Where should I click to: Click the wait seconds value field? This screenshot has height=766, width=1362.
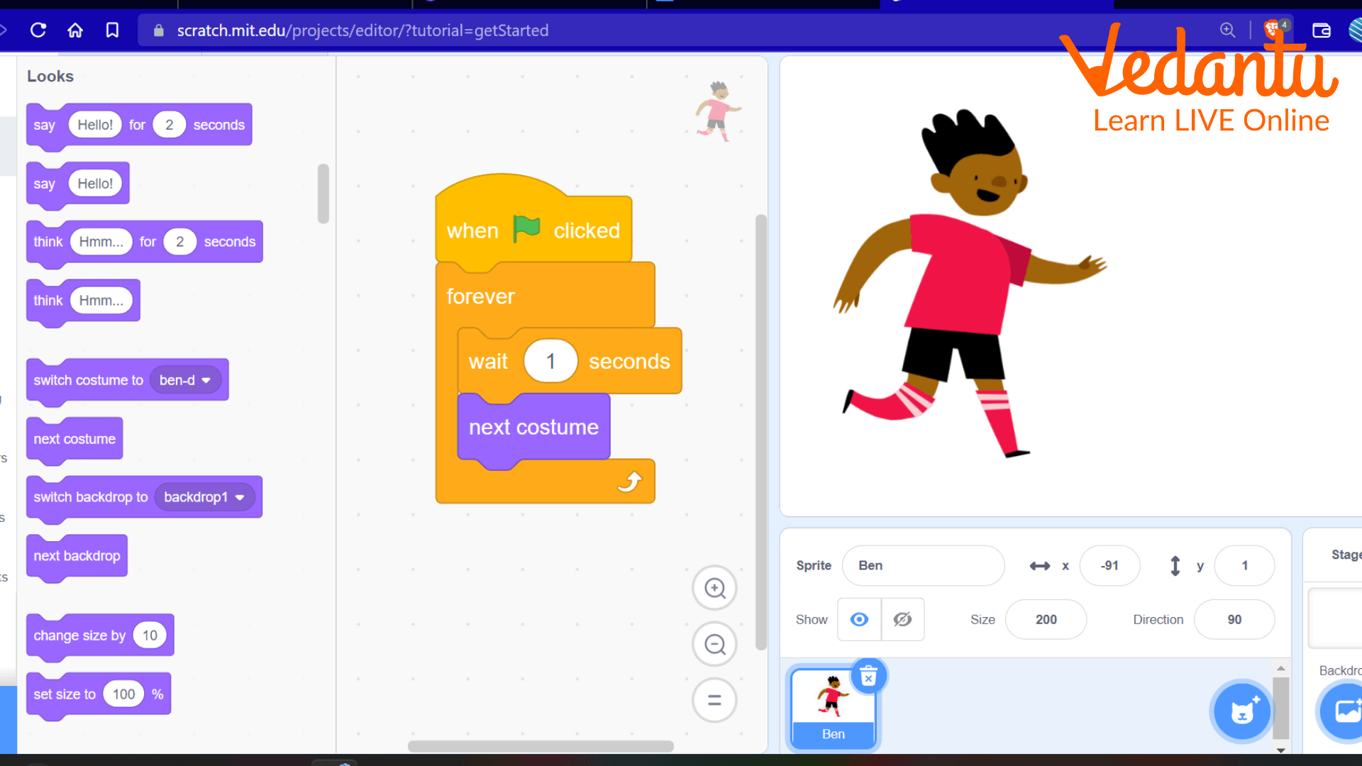click(x=550, y=361)
